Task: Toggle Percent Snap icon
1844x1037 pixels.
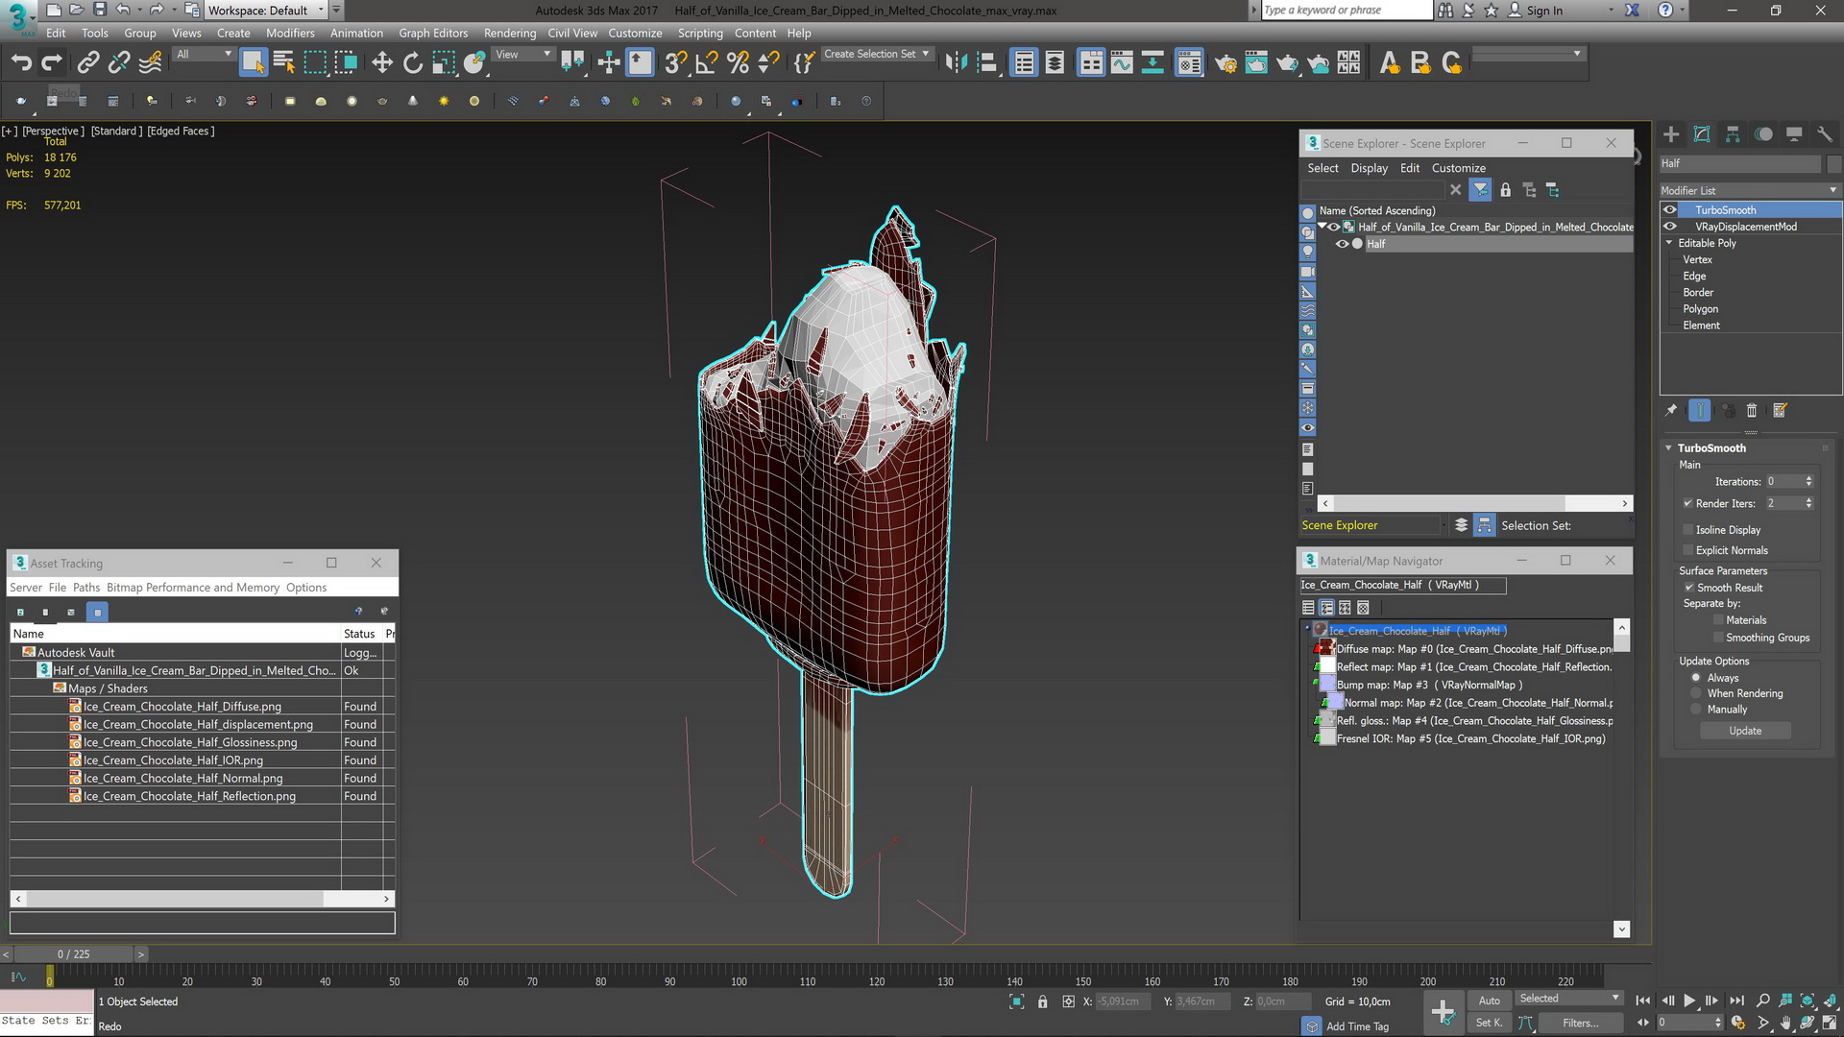Action: click(738, 63)
